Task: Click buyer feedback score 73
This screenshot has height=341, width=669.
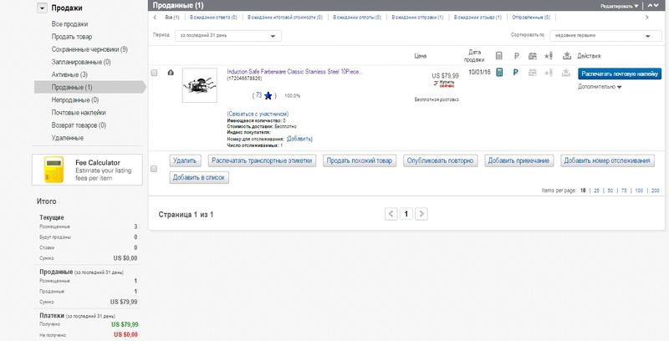Action: pos(258,95)
